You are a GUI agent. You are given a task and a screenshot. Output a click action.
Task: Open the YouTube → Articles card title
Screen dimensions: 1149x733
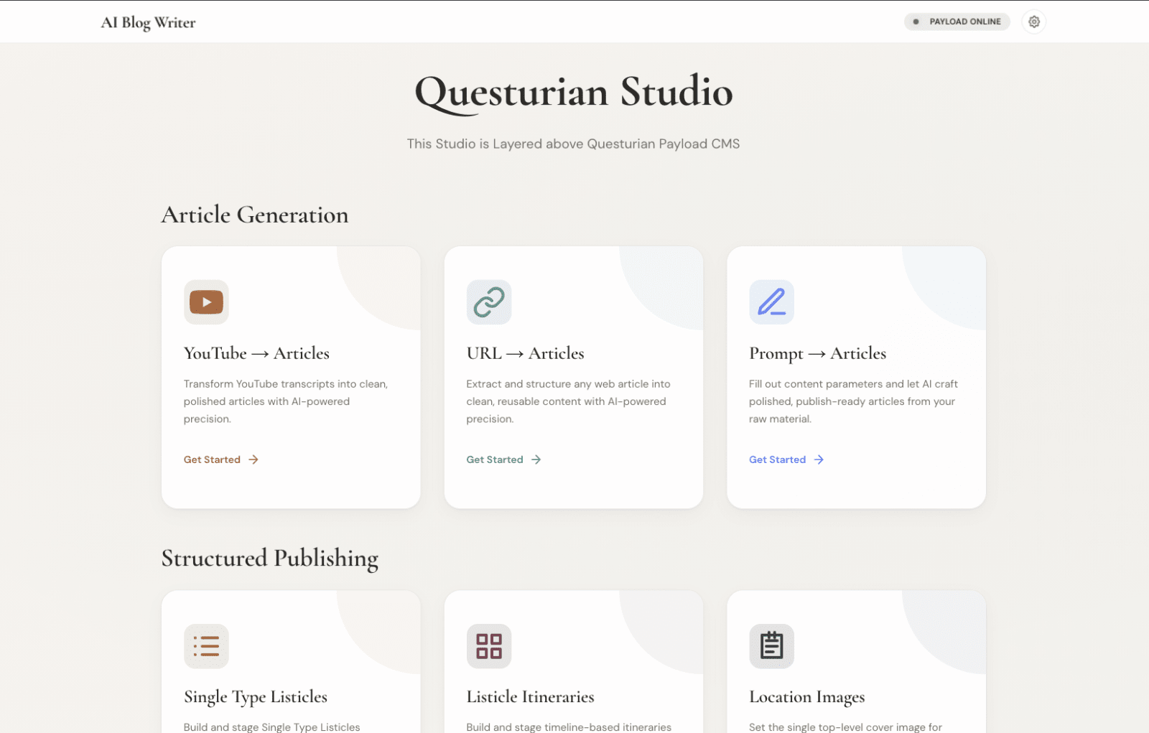(256, 353)
